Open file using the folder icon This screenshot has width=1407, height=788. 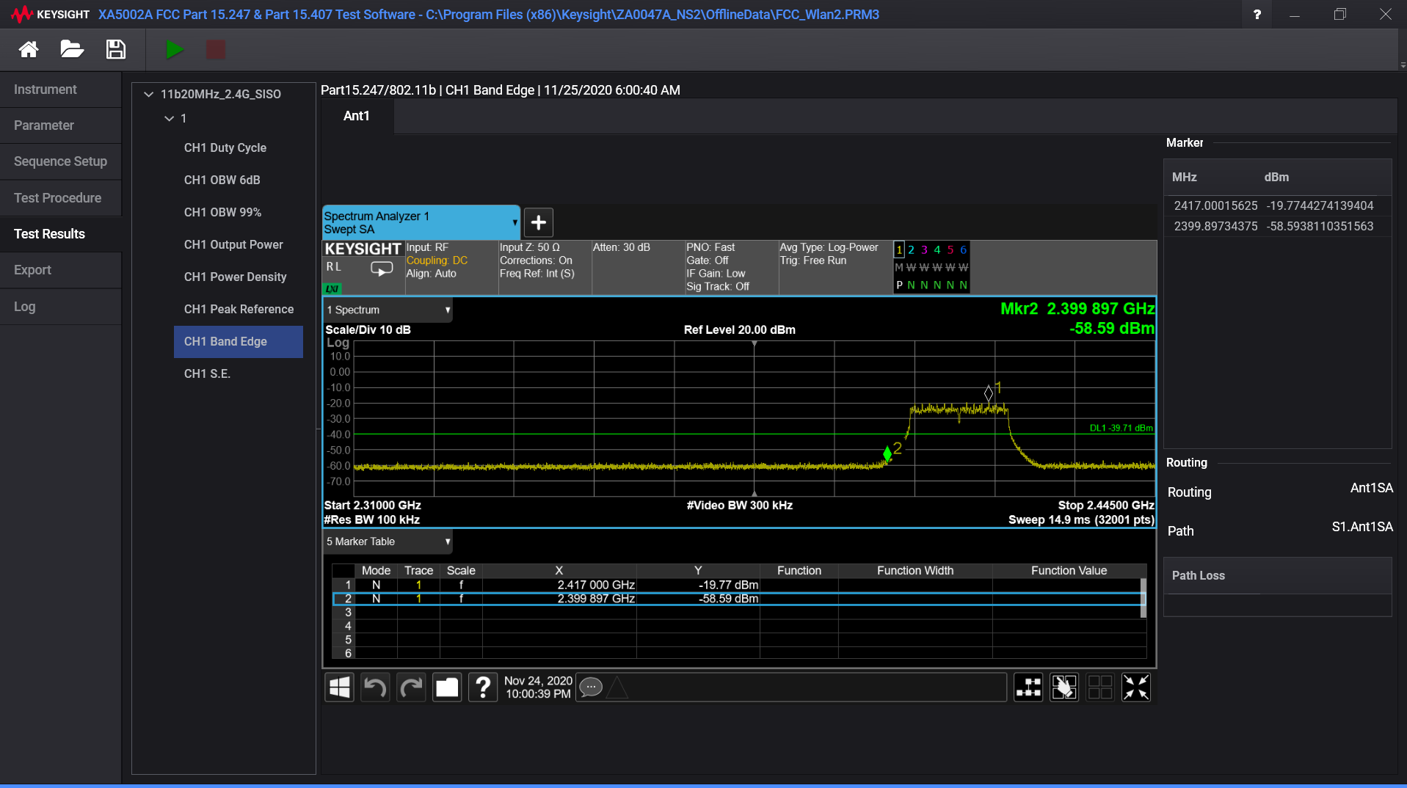click(72, 50)
